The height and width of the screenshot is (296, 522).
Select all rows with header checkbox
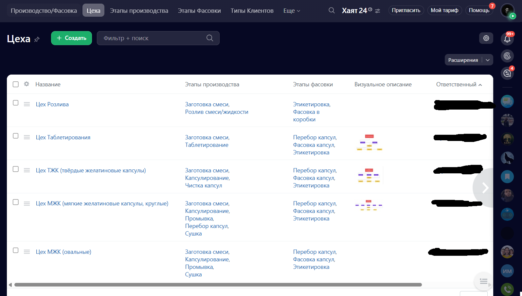(x=16, y=84)
